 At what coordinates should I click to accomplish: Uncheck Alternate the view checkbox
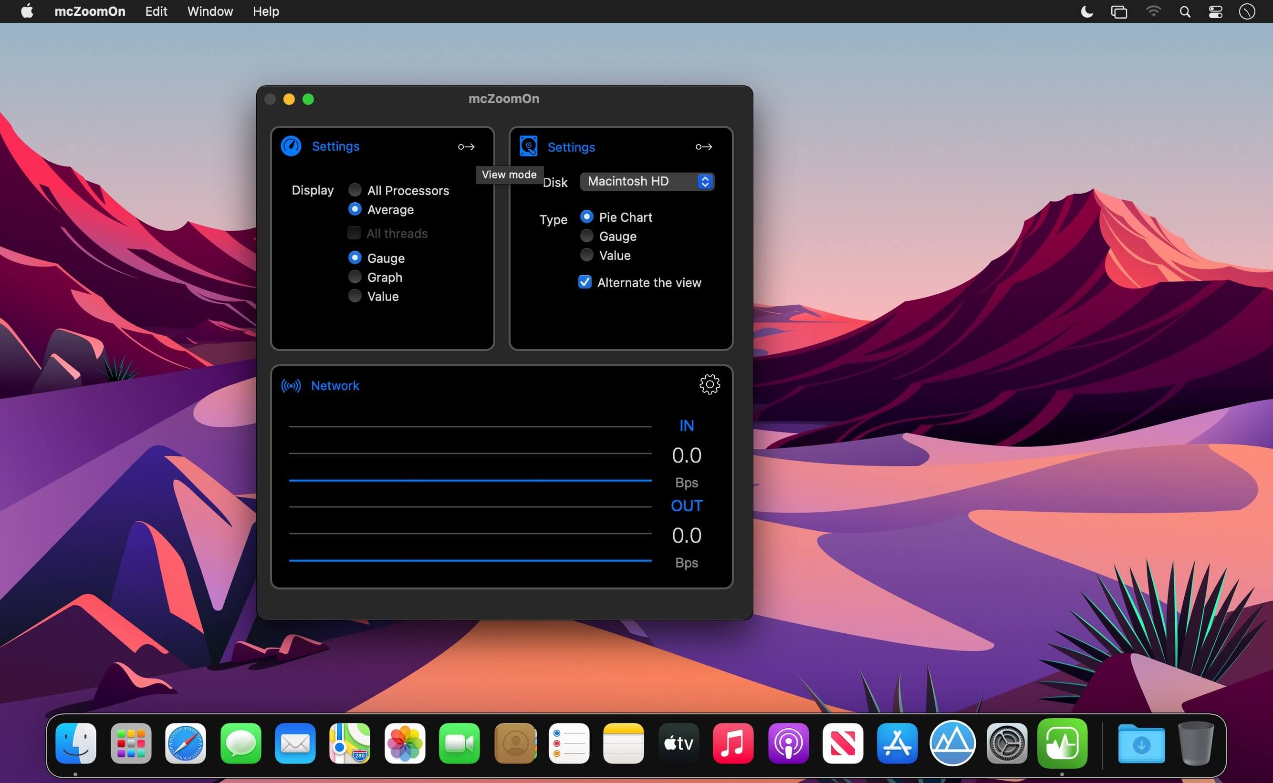584,282
